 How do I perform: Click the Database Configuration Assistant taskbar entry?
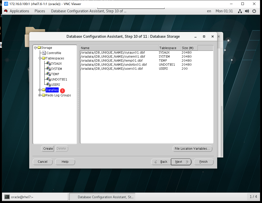[x=102, y=197]
